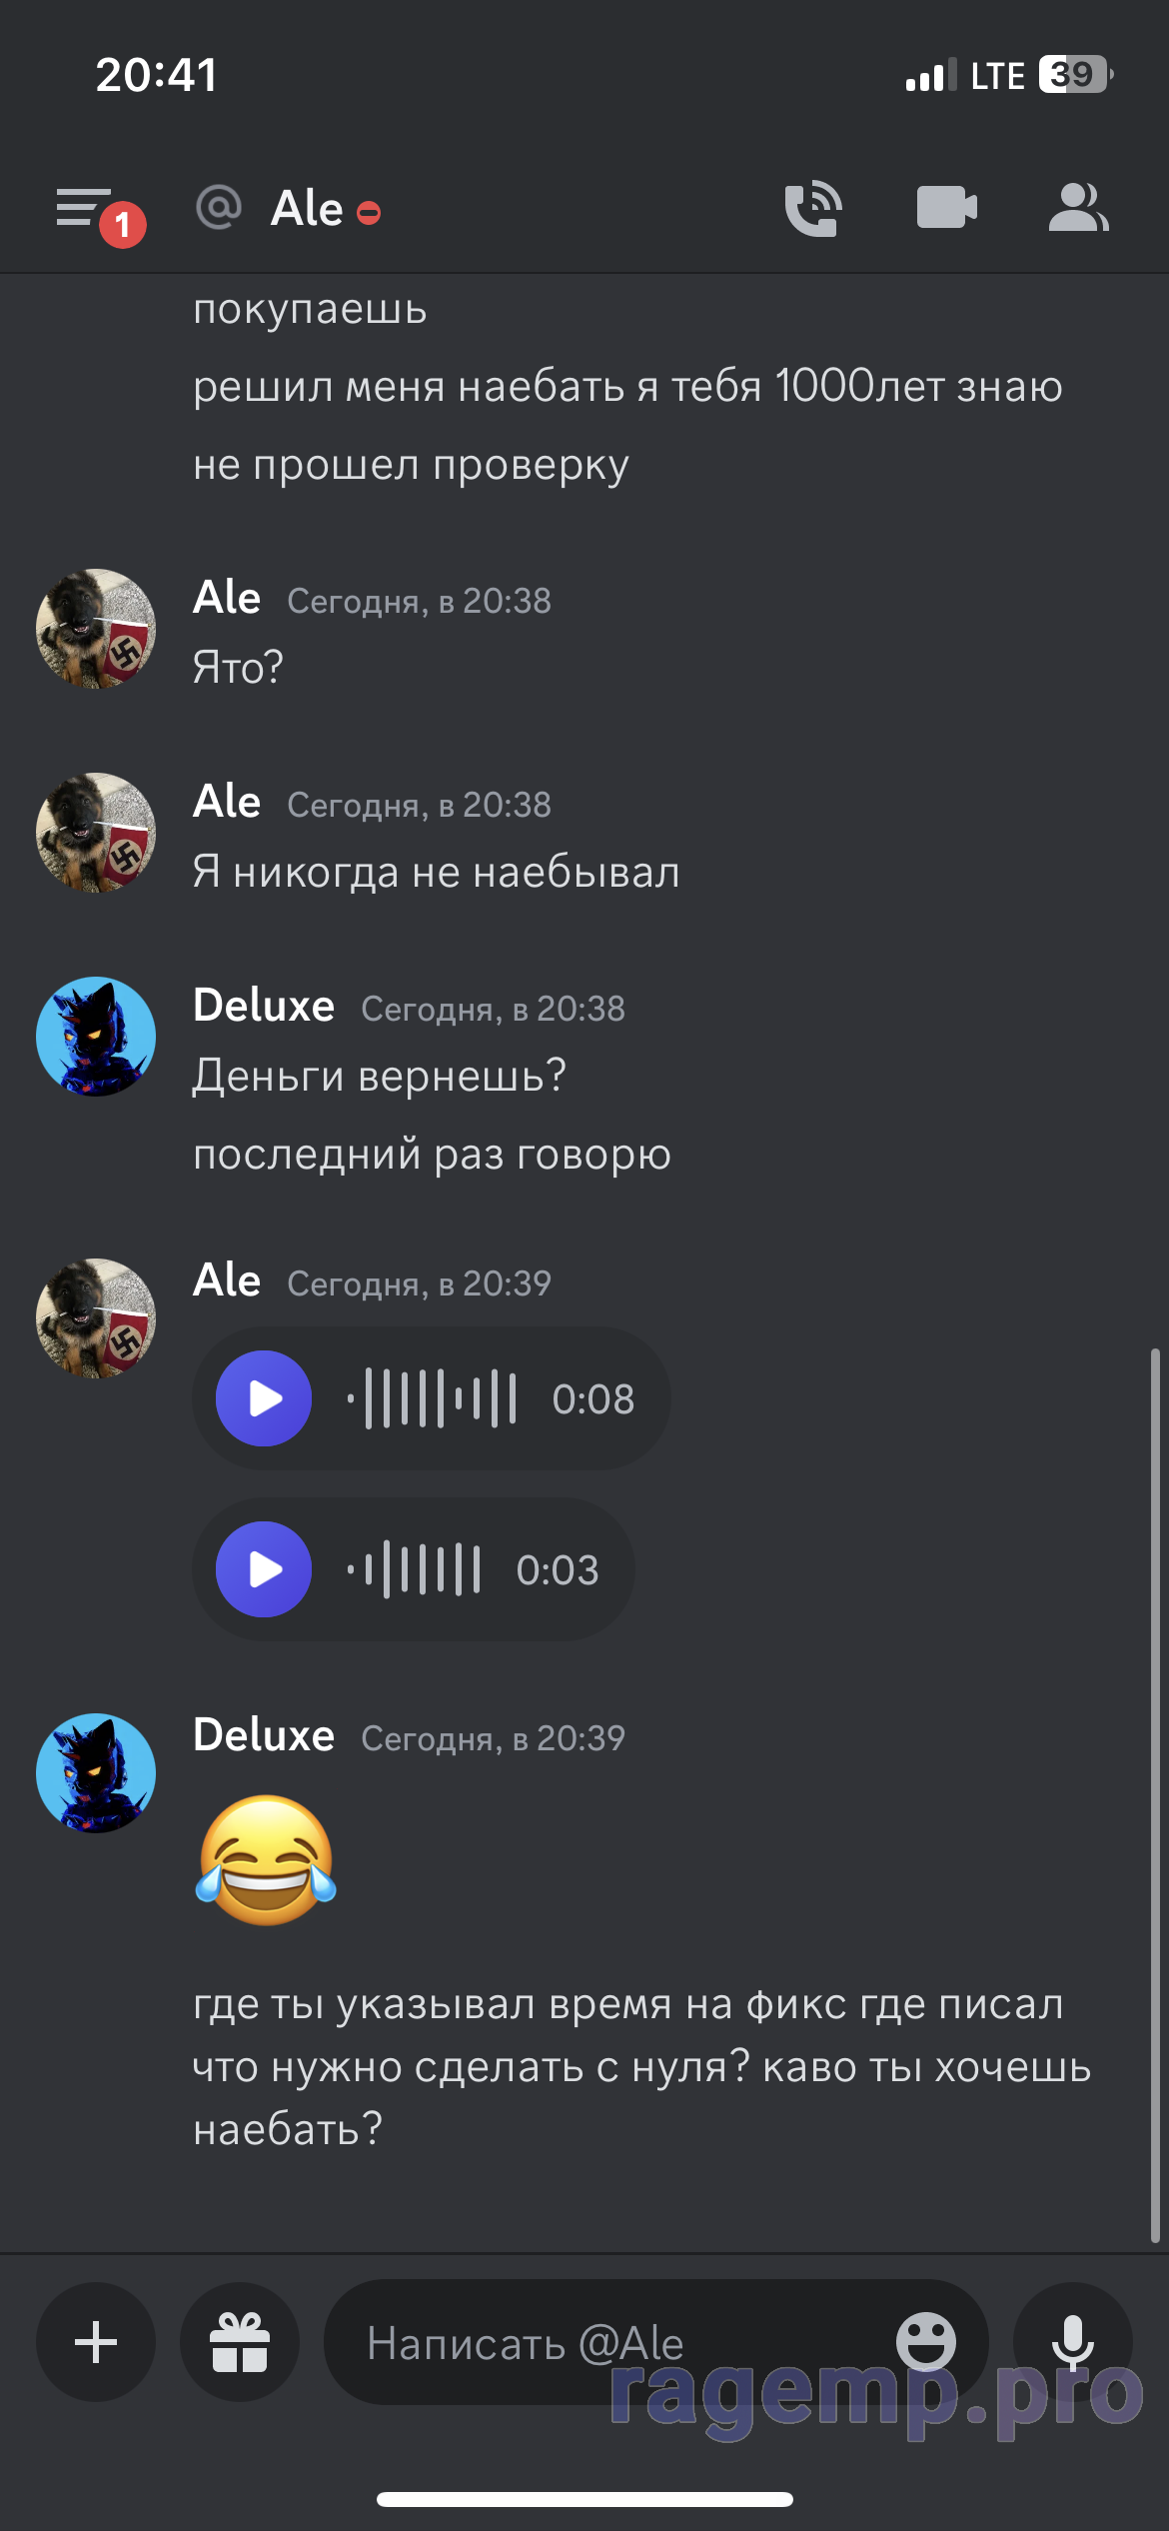Play the 0:08 voice message

point(264,1398)
